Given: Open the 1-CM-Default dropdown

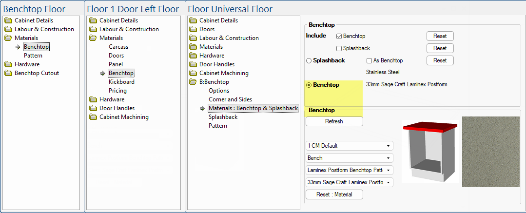Looking at the screenshot, I should point(350,146).
